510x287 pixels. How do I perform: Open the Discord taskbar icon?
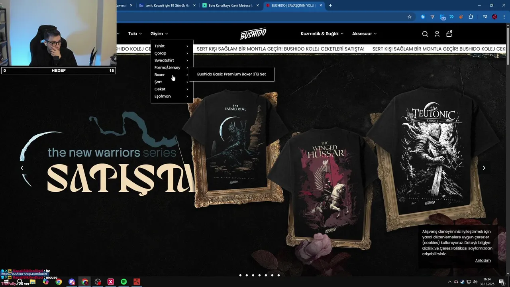[x=72, y=282]
